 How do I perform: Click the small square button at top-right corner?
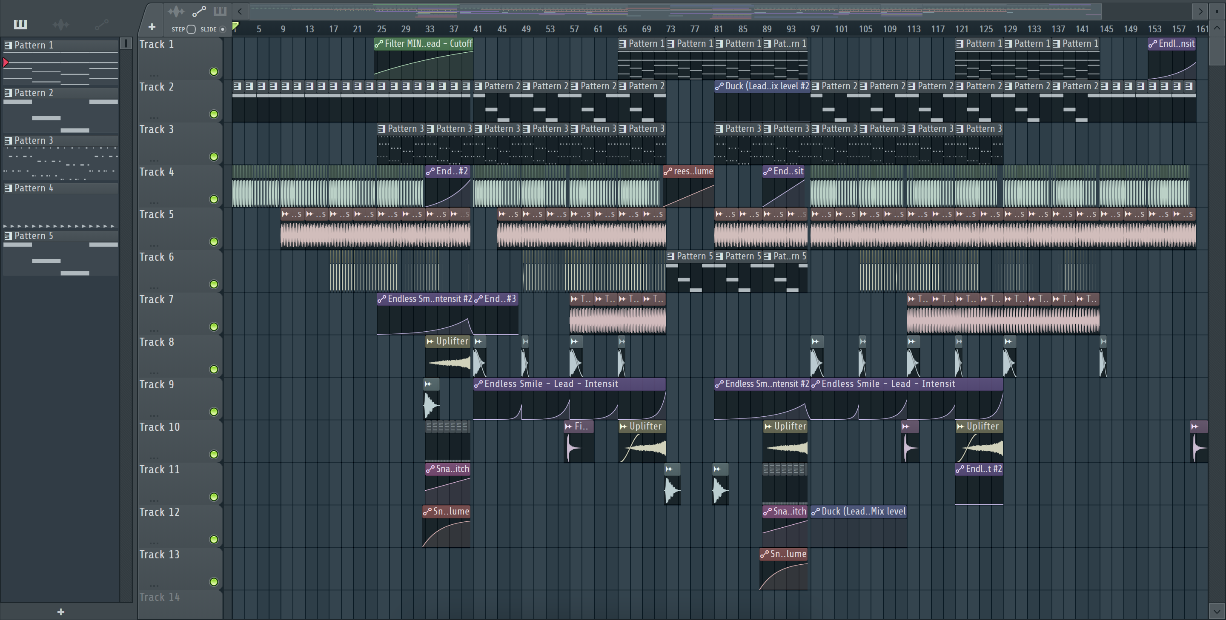pyautogui.click(x=1217, y=11)
